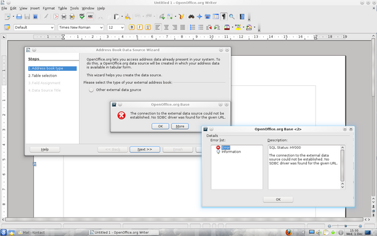Click the Insert Table icon
Viewport: 377px width, 236px height.
[x=170, y=16]
